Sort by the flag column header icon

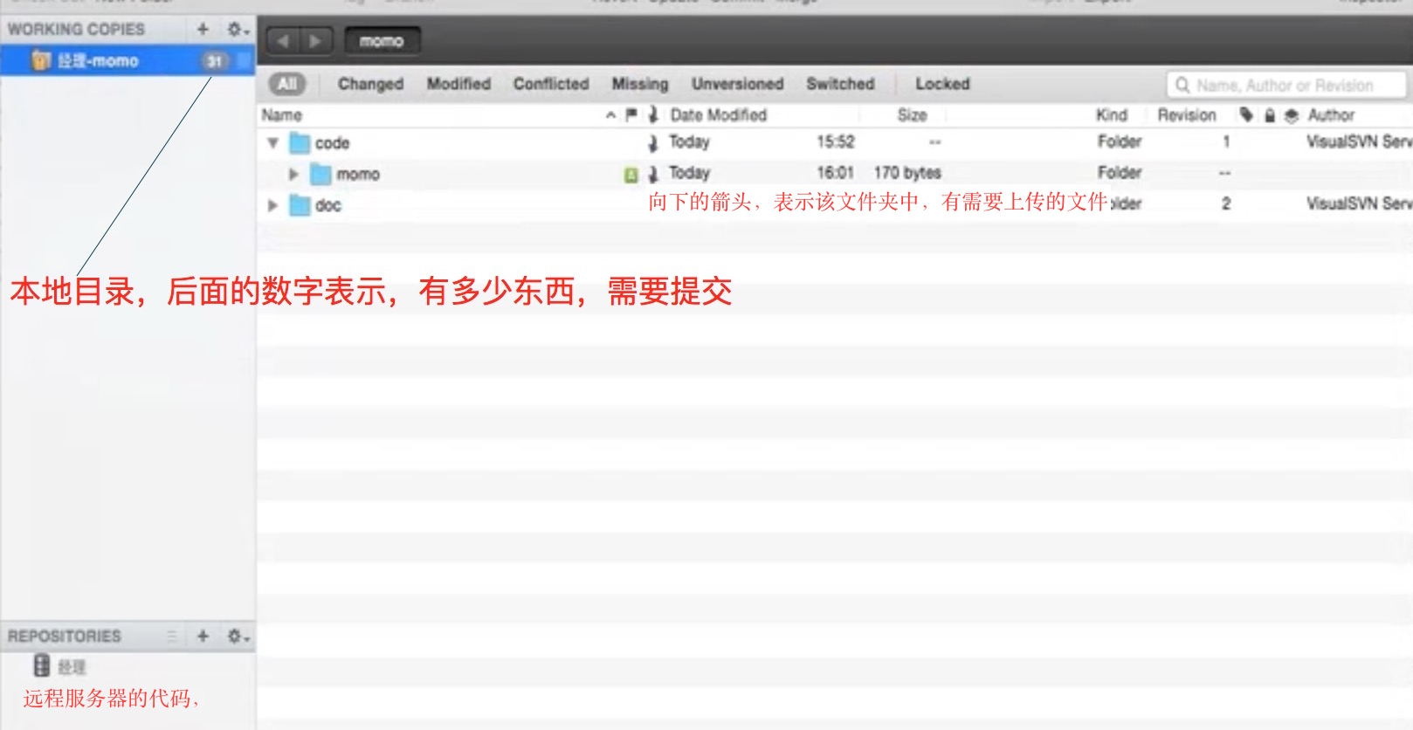click(631, 114)
